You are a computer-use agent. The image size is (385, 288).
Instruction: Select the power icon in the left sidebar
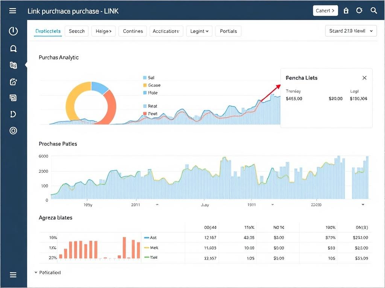pyautogui.click(x=13, y=31)
